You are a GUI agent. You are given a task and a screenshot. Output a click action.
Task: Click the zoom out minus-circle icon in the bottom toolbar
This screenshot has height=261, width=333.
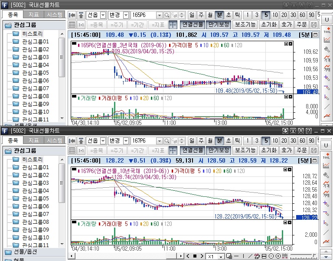point(271,256)
